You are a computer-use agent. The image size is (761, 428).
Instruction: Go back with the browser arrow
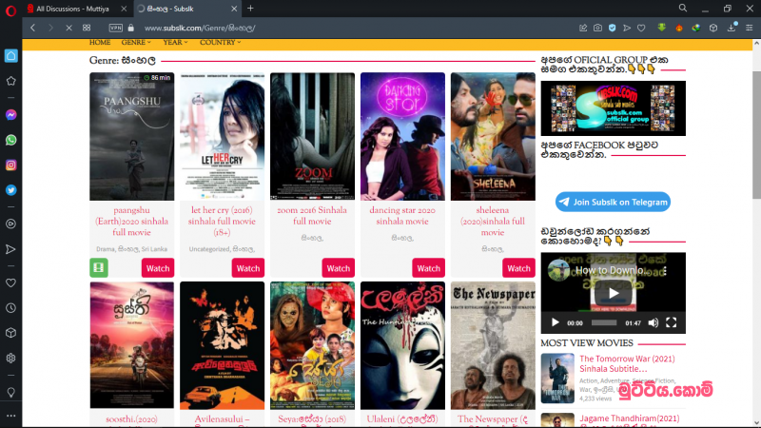coord(33,29)
